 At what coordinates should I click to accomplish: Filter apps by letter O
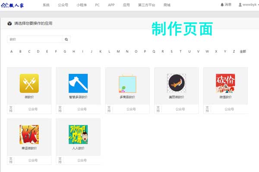click(136, 51)
